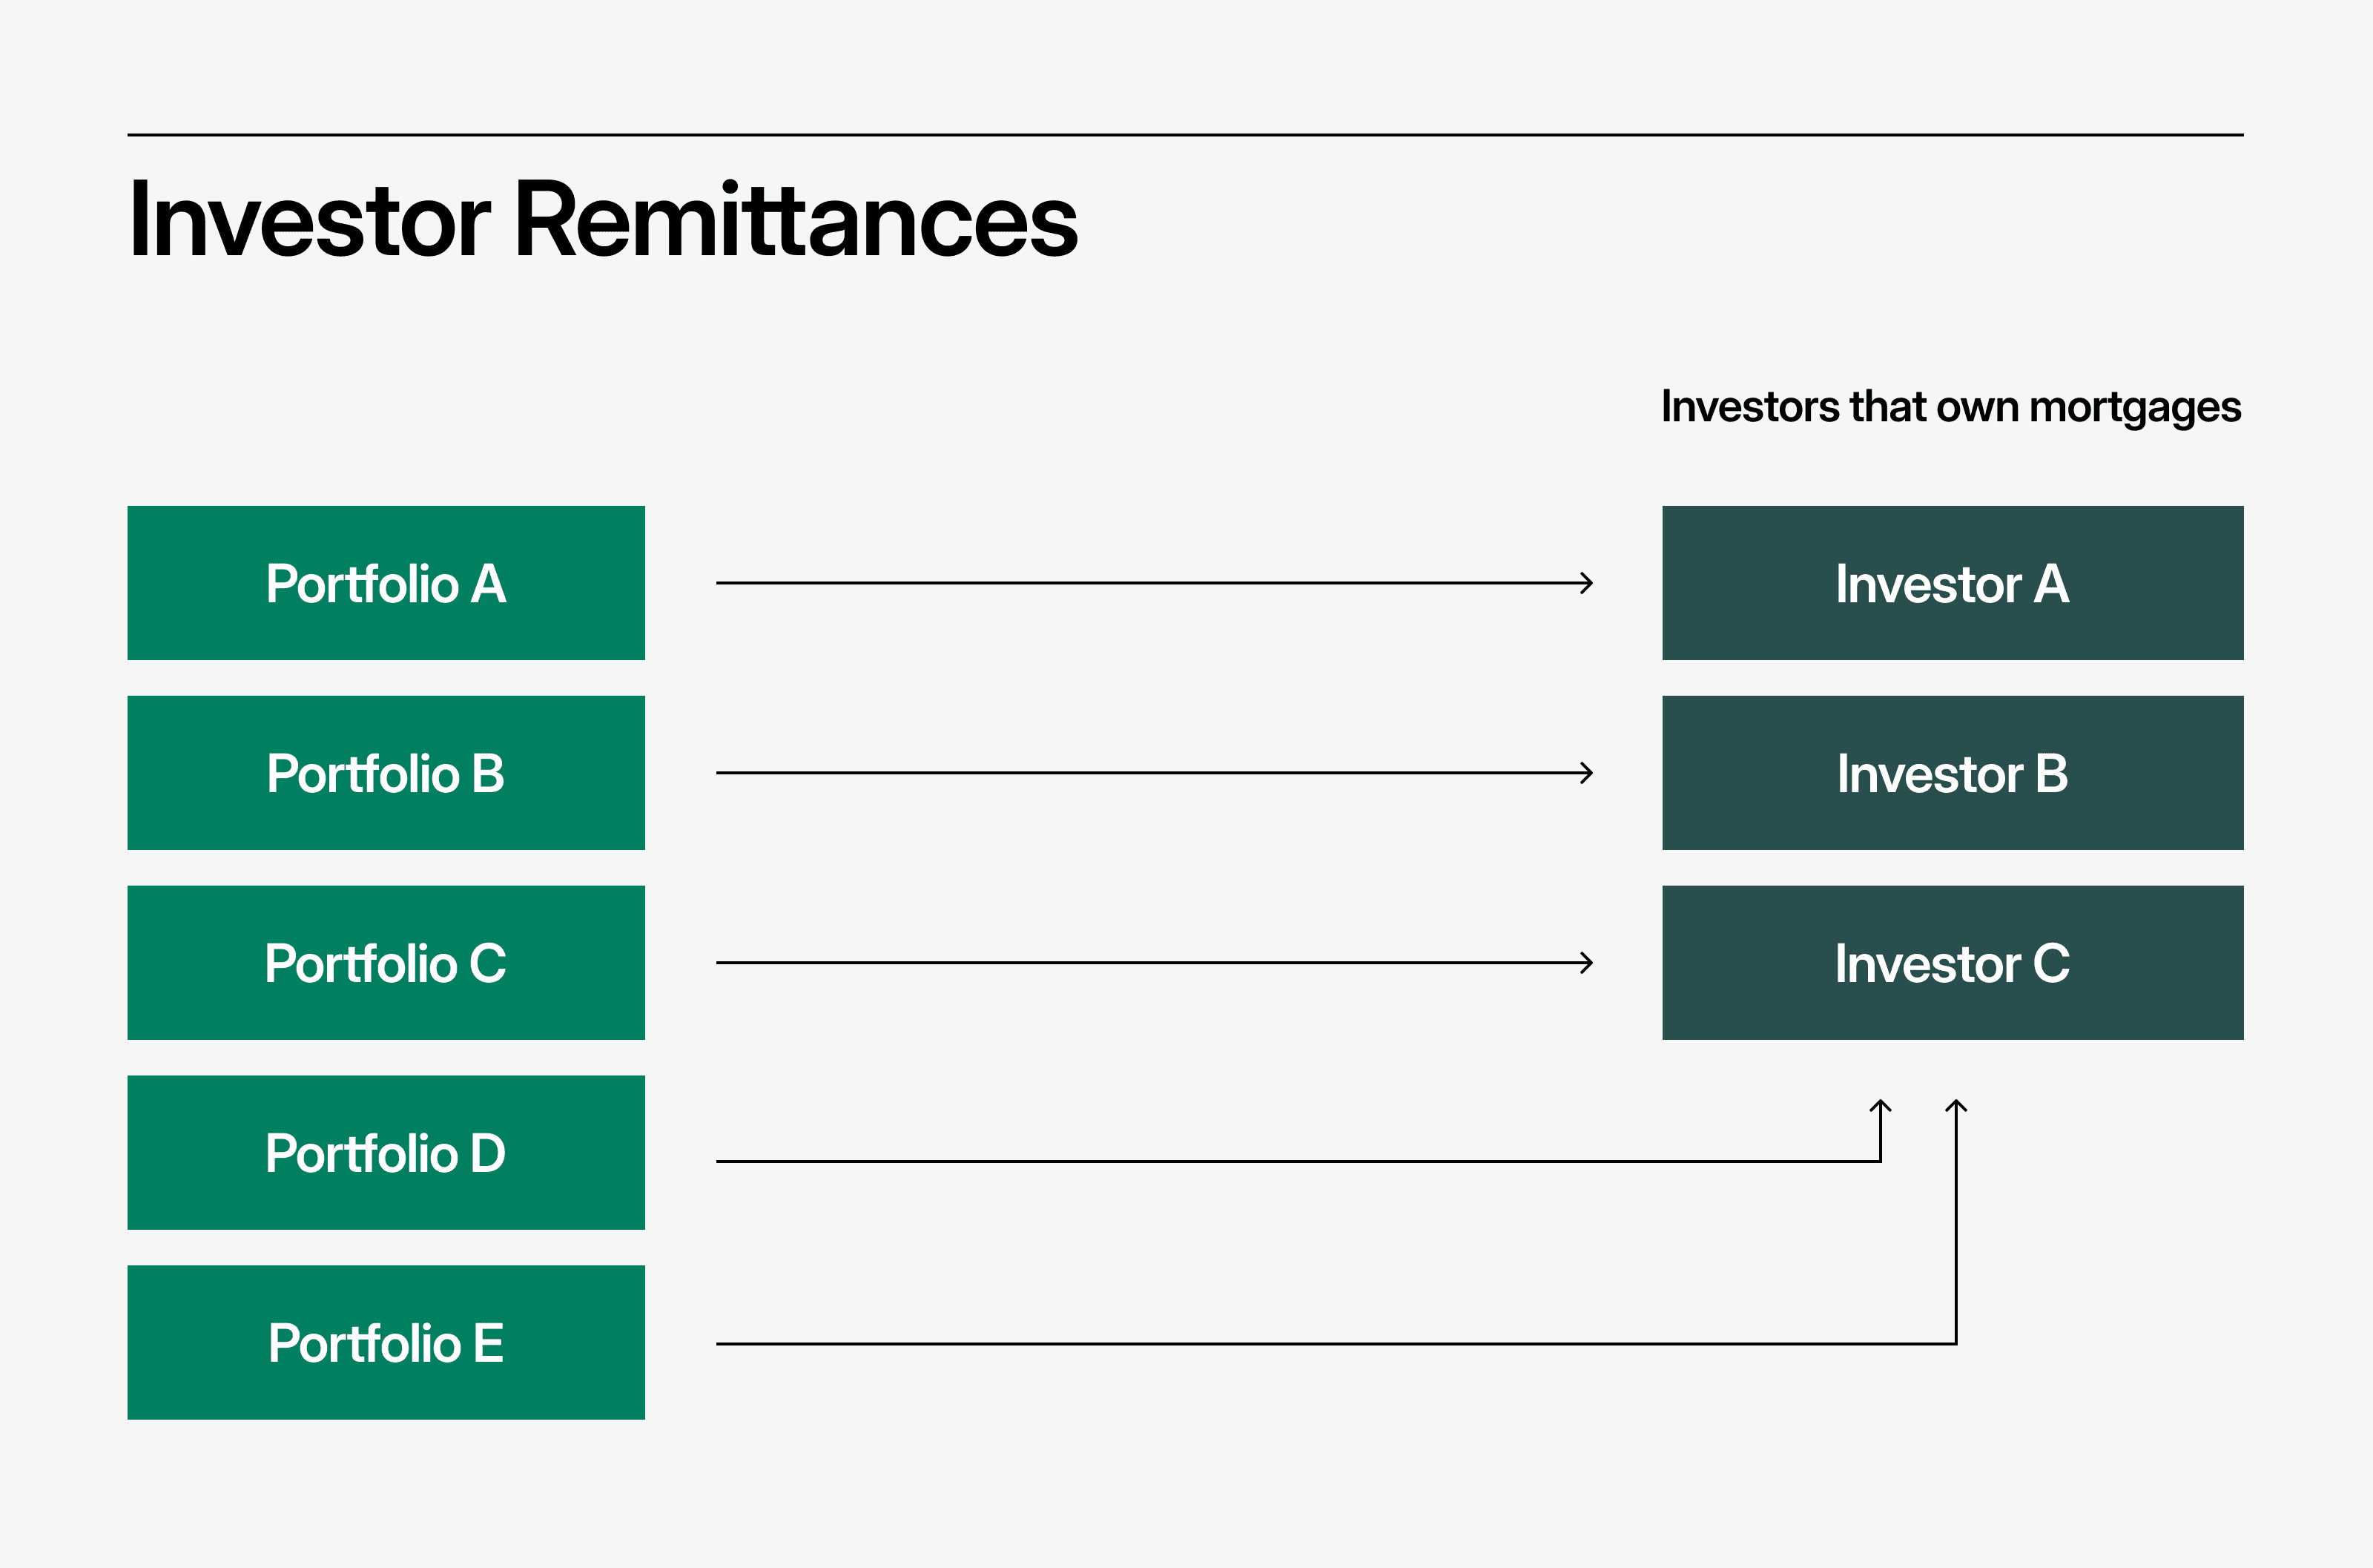Select the Portfolio B box
2373x1568 pixels.
click(x=386, y=773)
